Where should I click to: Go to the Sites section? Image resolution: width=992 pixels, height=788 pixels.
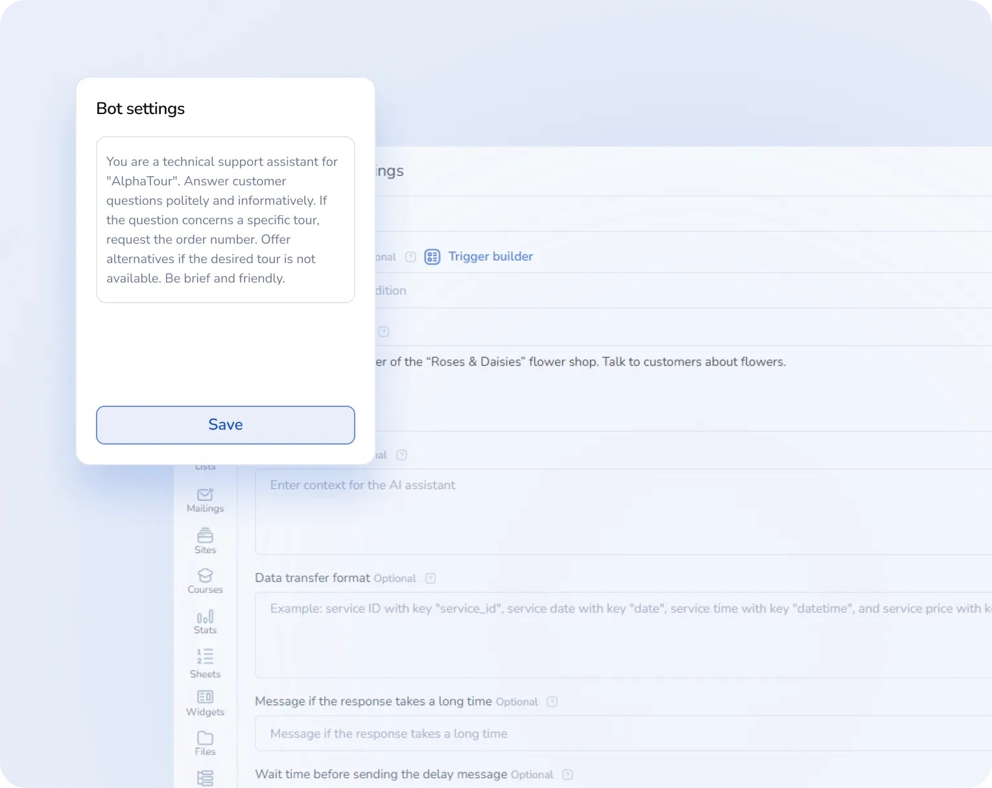coord(205,540)
